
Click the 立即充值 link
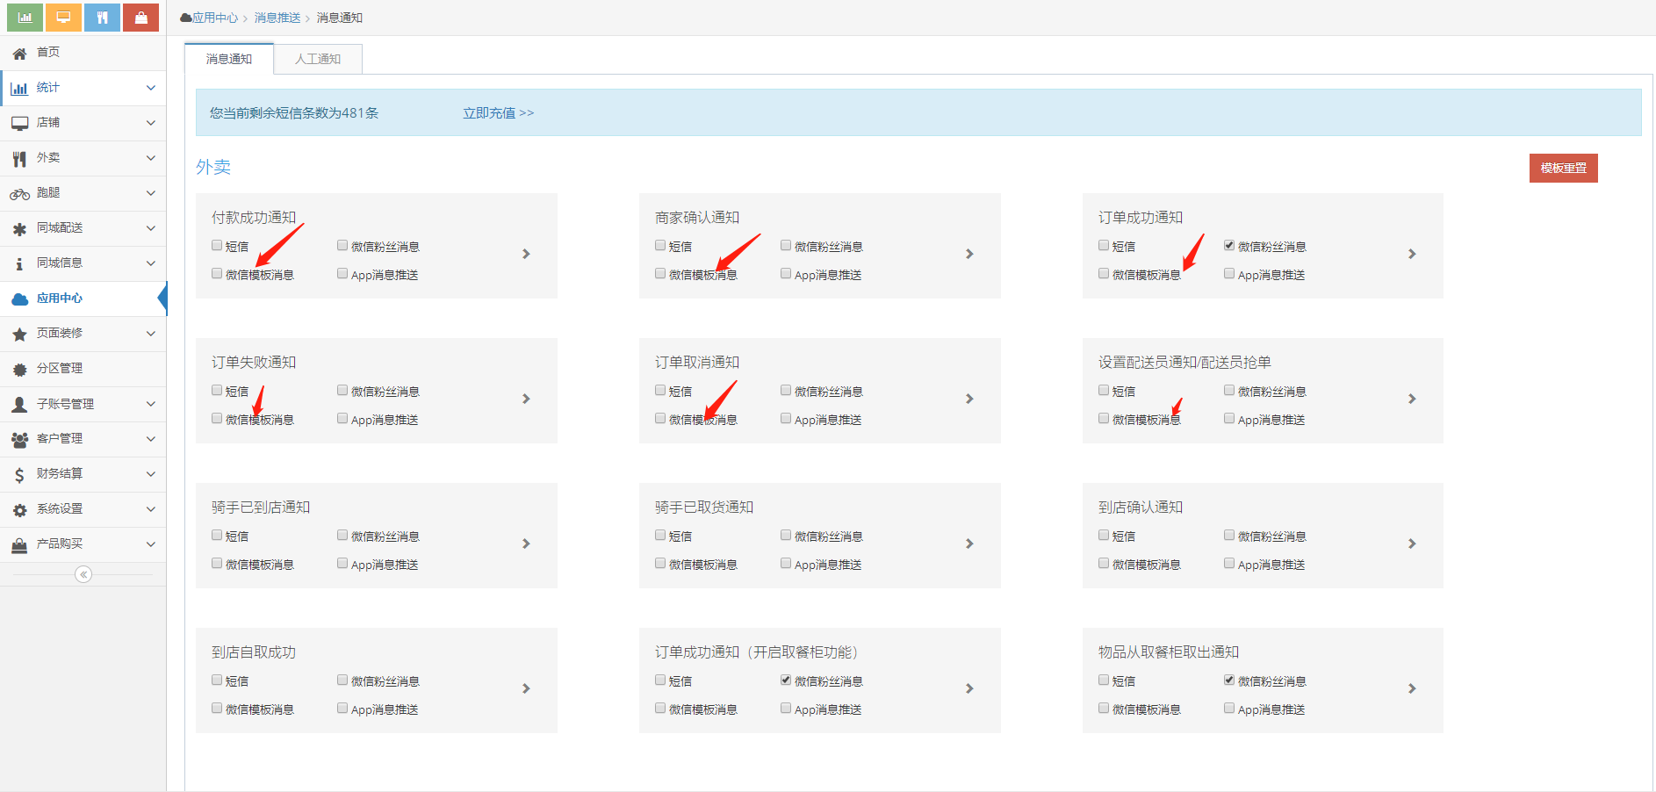(498, 113)
